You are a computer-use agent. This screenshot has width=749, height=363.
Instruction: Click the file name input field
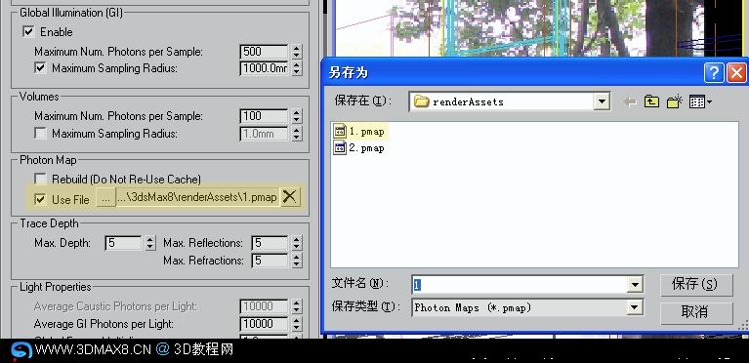pos(520,285)
